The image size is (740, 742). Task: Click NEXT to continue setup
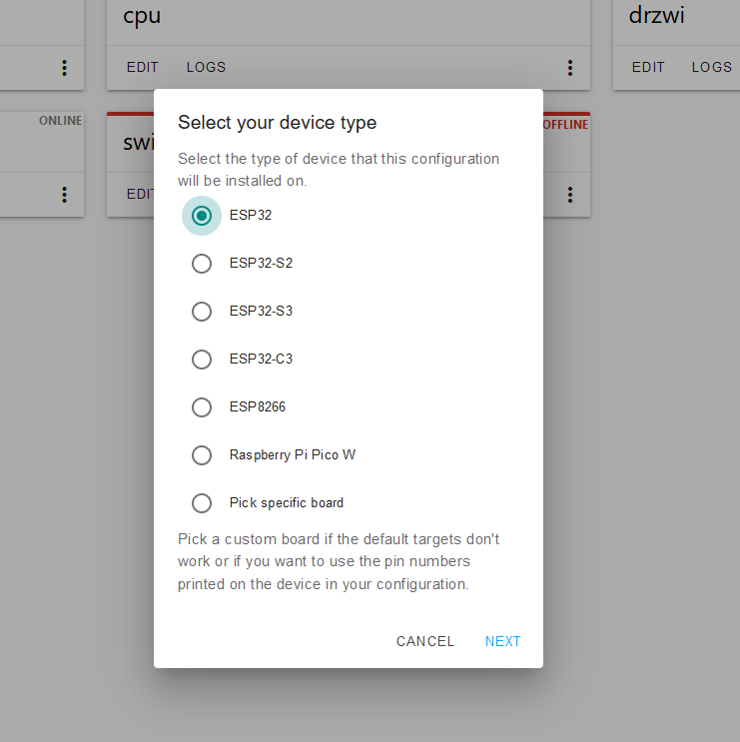[x=502, y=641]
